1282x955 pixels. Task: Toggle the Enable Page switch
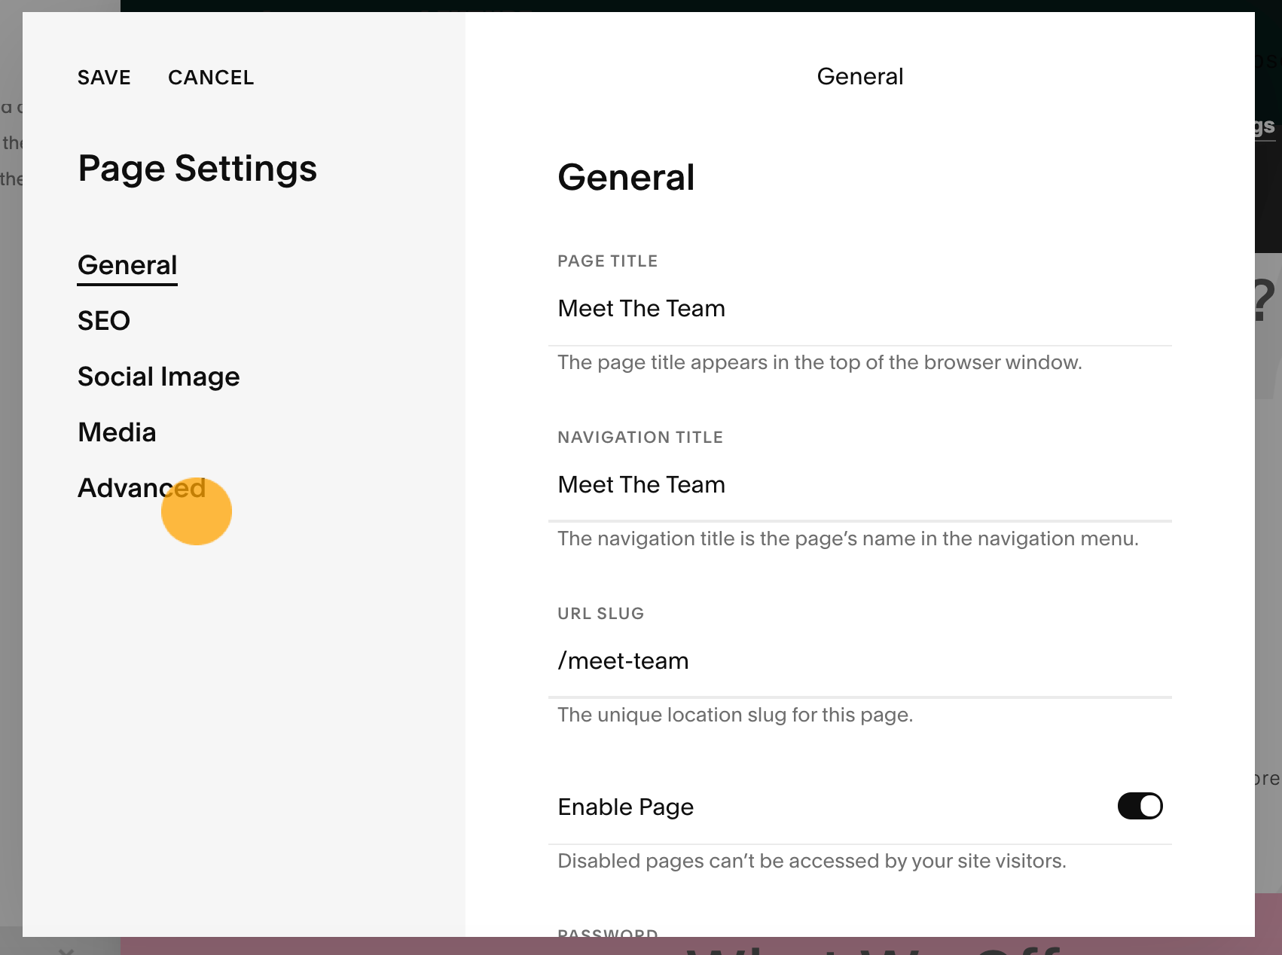tap(1140, 806)
